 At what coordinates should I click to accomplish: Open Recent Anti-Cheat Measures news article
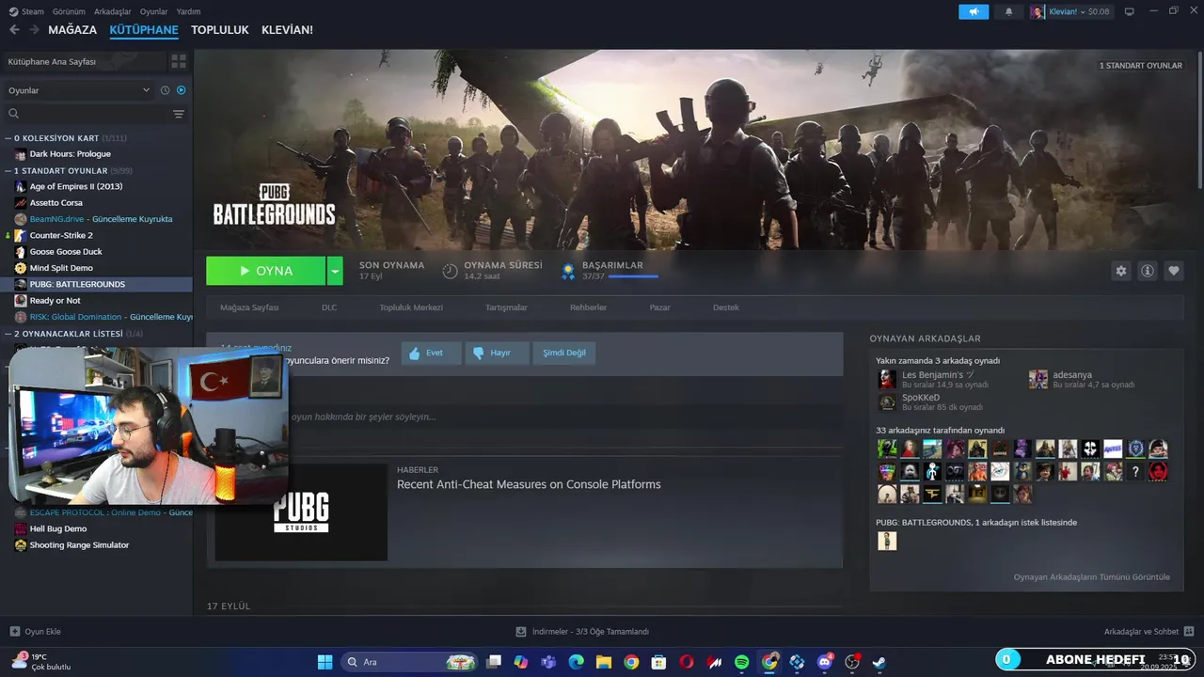pos(529,484)
